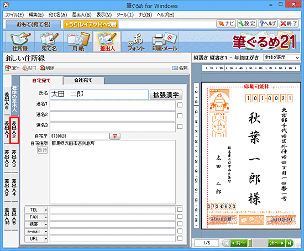This screenshot has height=251, width=304.
Task: Click the 削除 delete icon
Action: click(47, 68)
